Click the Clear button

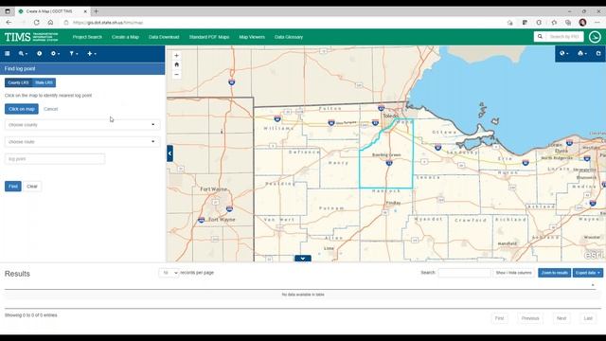(x=32, y=187)
